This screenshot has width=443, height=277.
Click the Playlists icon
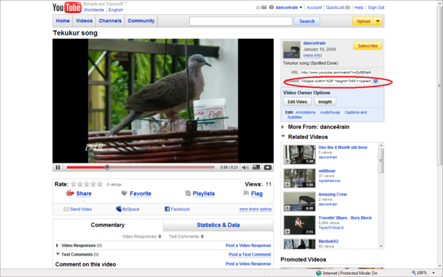(x=188, y=193)
